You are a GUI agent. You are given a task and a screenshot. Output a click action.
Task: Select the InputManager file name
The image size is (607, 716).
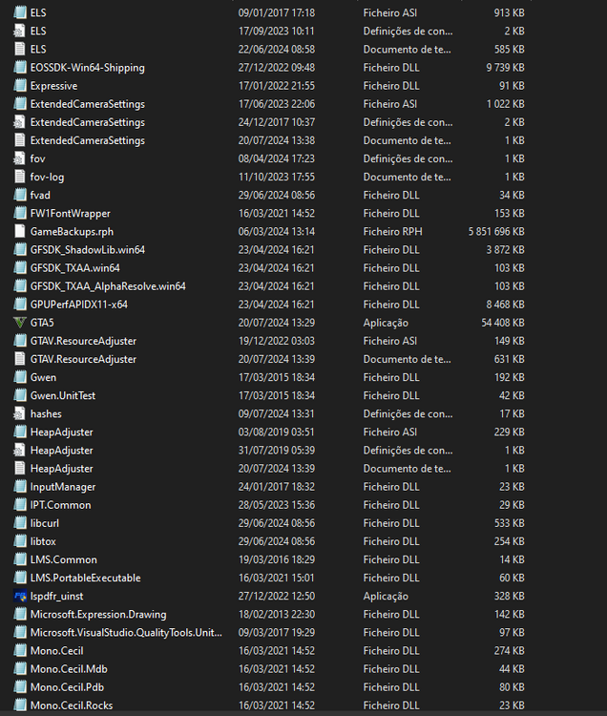[x=63, y=487]
